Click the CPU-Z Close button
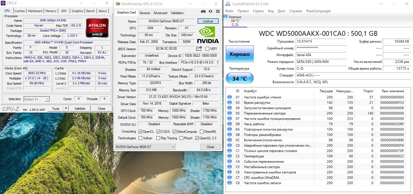The image size is (413, 194). (x=101, y=109)
